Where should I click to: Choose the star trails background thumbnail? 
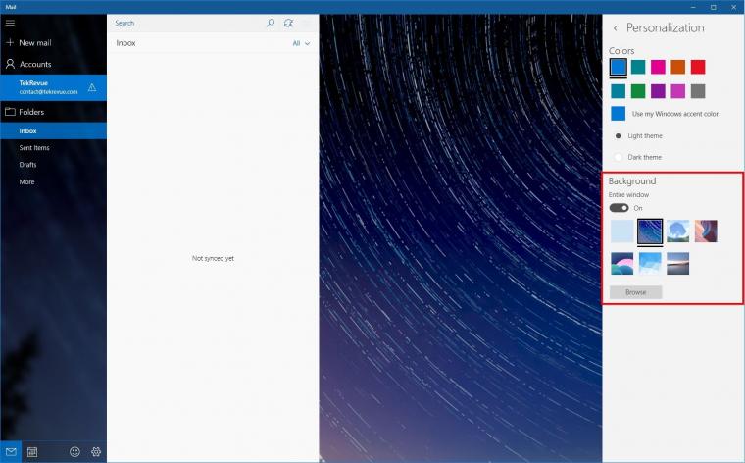pos(650,231)
